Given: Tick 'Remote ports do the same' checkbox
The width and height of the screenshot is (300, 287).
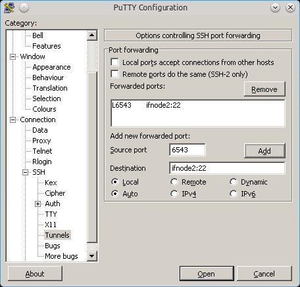Looking at the screenshot, I should 114,74.
